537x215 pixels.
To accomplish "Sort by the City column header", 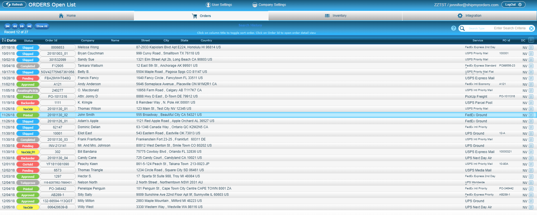I will click(166, 40).
